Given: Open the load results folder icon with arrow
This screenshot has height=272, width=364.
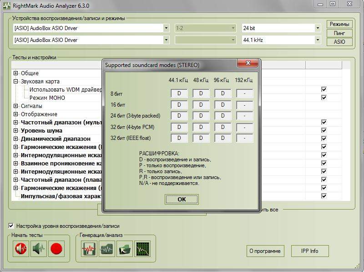Looking at the screenshot, I should 124,249.
